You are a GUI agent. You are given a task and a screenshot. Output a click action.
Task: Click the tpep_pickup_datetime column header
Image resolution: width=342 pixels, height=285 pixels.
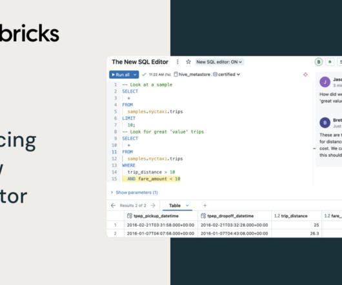(161, 216)
